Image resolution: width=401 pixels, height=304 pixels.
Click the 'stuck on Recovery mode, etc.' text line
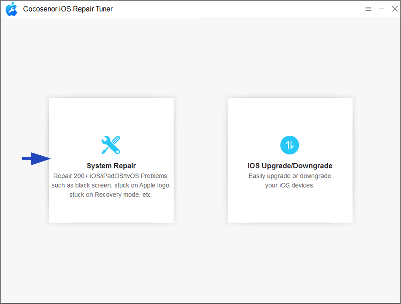tap(111, 195)
